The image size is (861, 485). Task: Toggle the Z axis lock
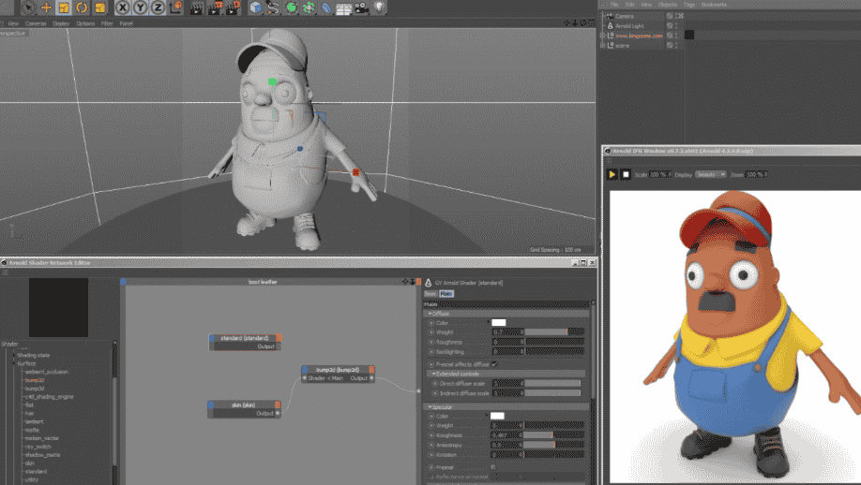[x=158, y=7]
